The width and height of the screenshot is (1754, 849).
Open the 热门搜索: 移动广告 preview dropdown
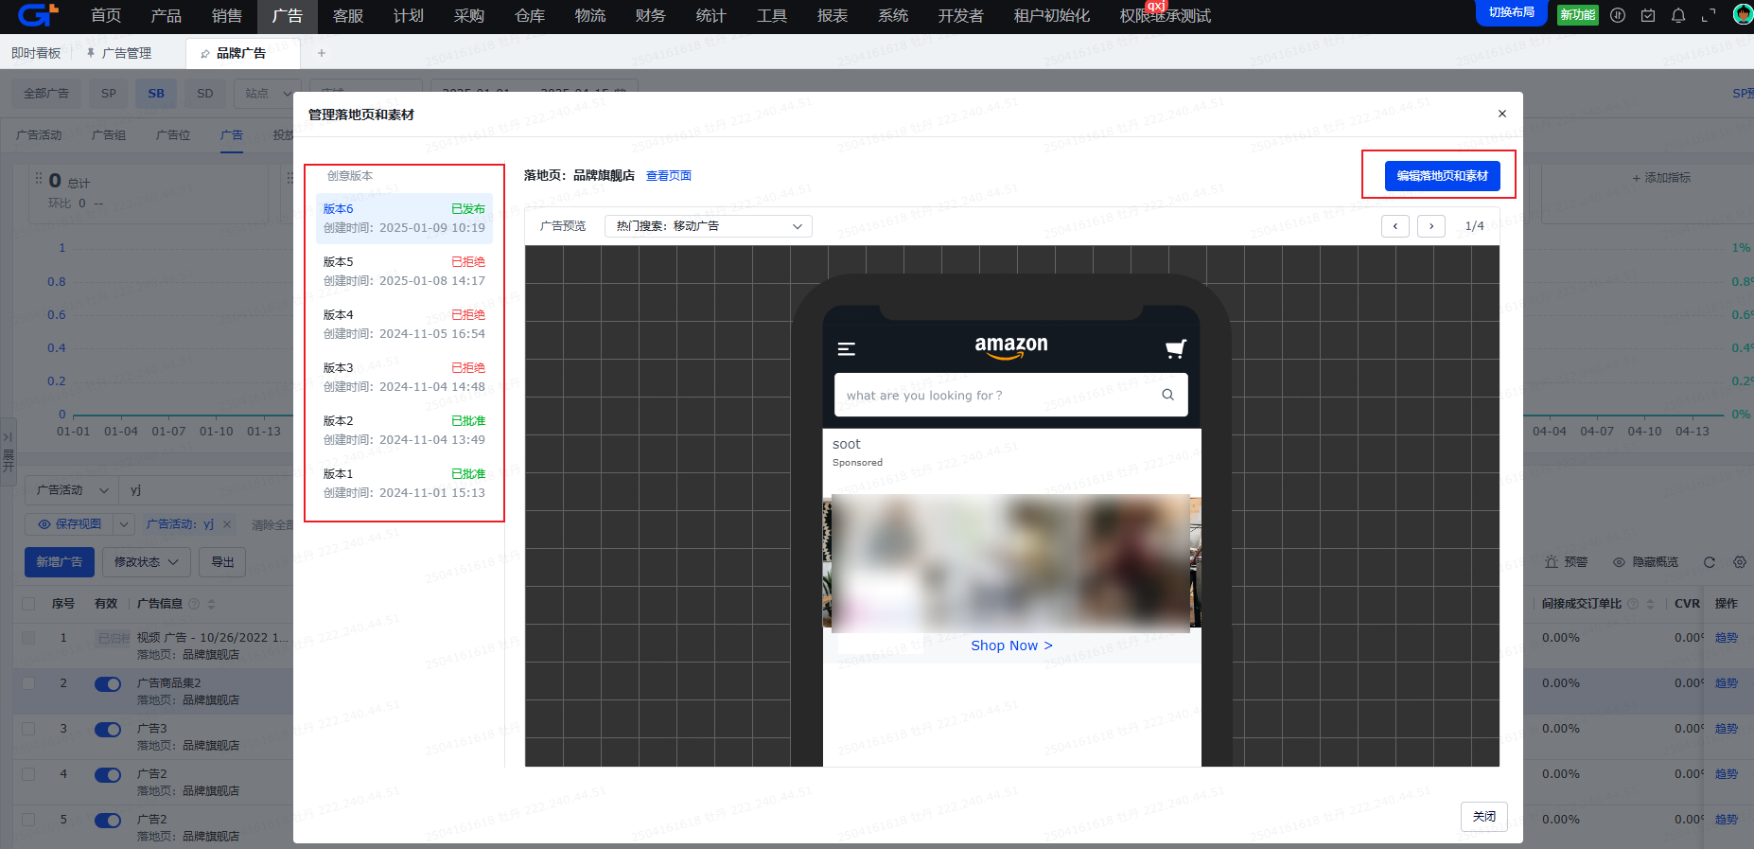click(x=709, y=226)
